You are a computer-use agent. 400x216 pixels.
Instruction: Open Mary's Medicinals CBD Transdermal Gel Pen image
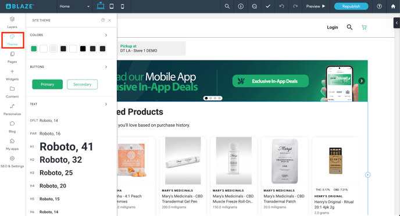(x=183, y=161)
